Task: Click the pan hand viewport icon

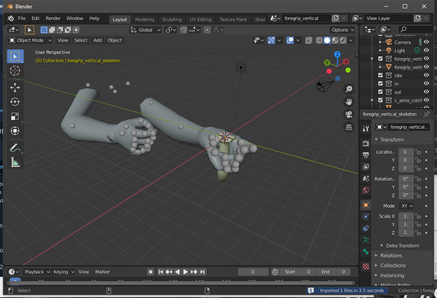Action: pos(349,102)
